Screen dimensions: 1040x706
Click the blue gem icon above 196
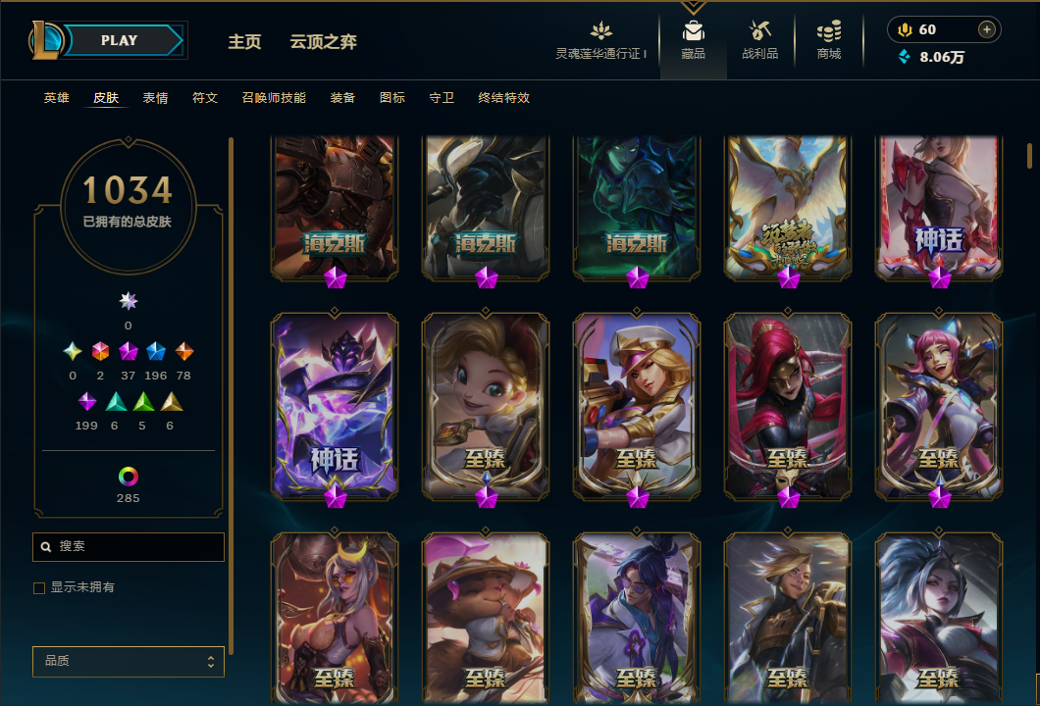pyautogui.click(x=155, y=351)
